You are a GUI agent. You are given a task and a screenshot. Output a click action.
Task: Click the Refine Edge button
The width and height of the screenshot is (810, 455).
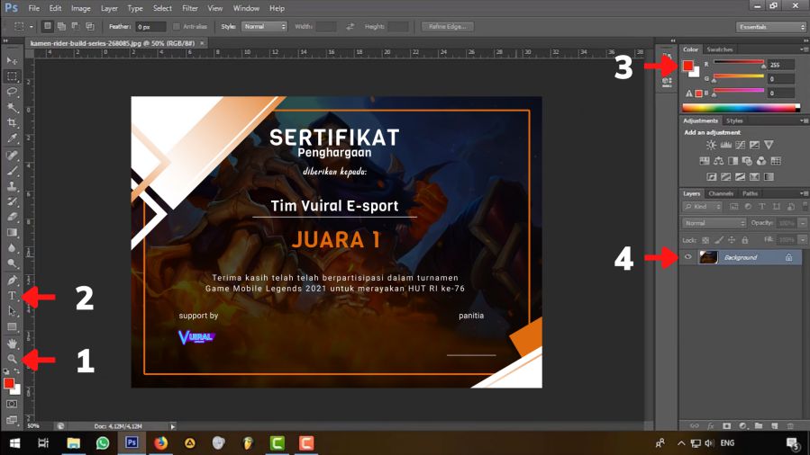448,26
